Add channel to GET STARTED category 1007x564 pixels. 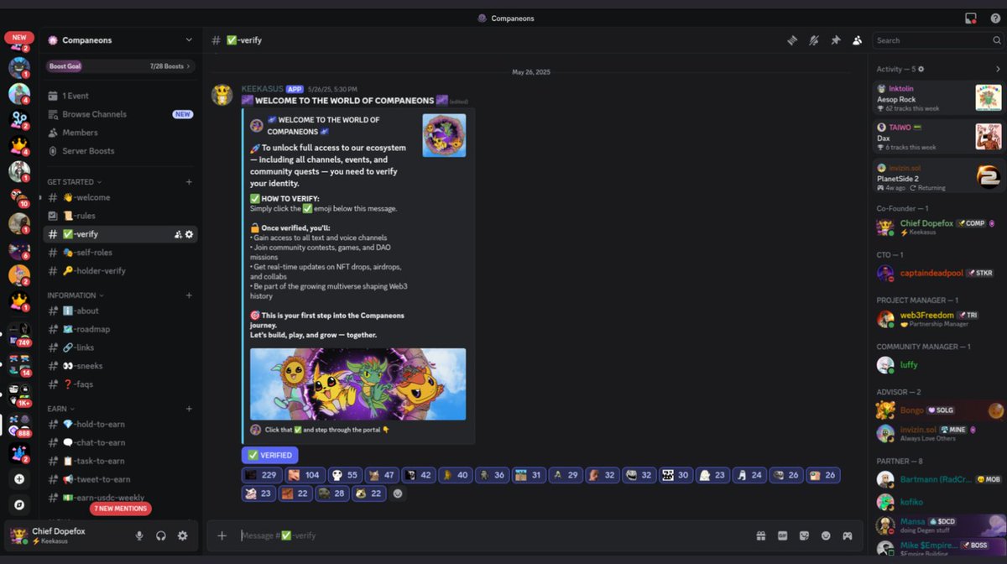(x=189, y=181)
